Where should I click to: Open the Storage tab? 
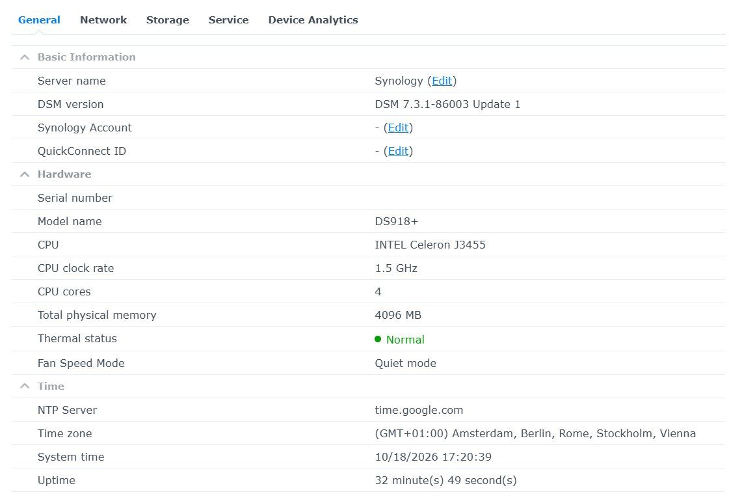coord(167,20)
